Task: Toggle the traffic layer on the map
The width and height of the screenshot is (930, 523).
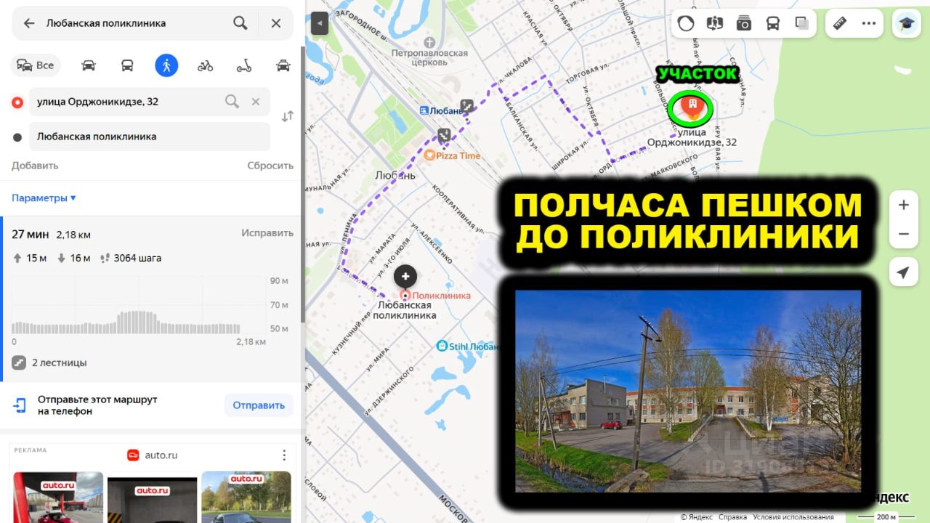Action: 686,23
